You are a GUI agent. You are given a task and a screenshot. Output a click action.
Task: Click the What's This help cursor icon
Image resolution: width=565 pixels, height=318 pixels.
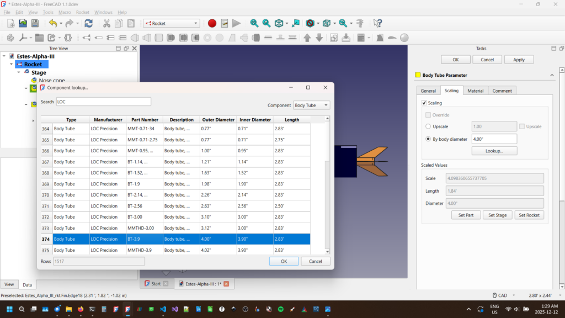(x=377, y=23)
